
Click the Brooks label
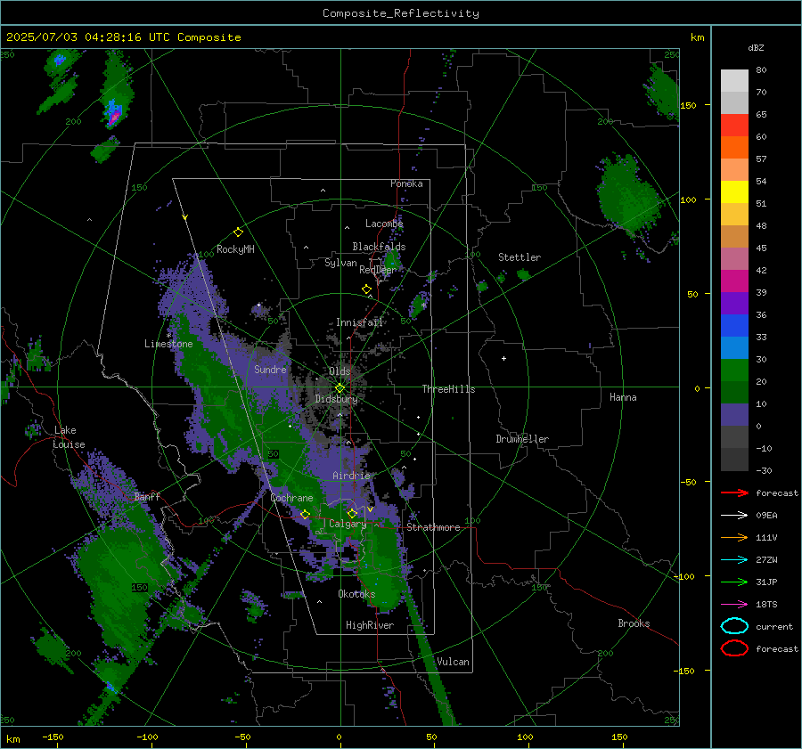click(634, 623)
